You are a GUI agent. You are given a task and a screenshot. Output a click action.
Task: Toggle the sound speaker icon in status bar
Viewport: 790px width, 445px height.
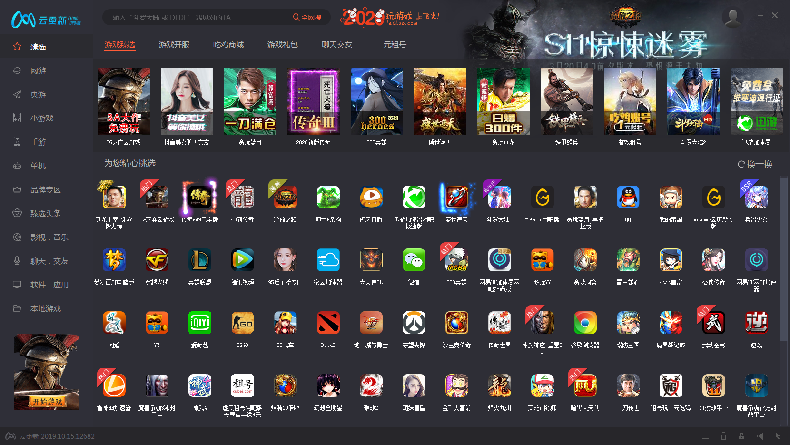coord(760,436)
